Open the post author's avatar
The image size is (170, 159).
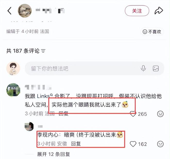25,11
